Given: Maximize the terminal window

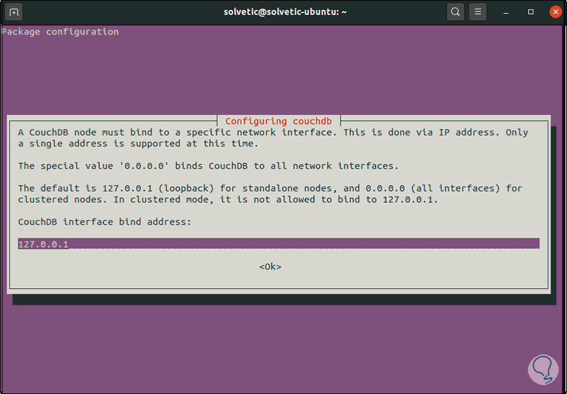Looking at the screenshot, I should pos(531,12).
